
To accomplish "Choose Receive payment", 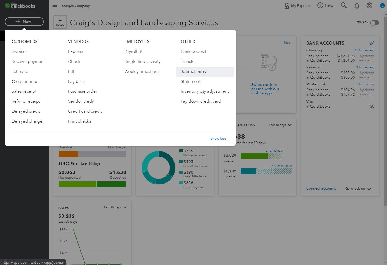I will (x=28, y=61).
